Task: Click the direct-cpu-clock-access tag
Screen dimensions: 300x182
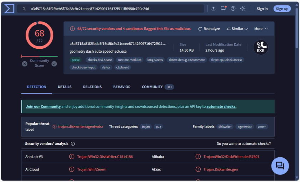Action: coord(226,60)
